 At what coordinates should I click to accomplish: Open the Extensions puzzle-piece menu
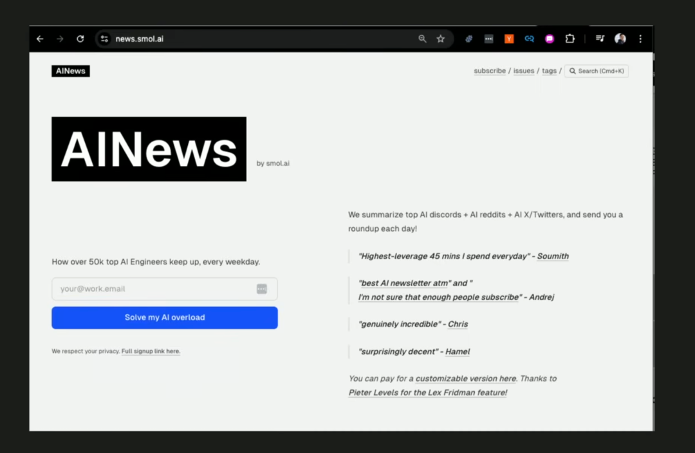coord(570,39)
